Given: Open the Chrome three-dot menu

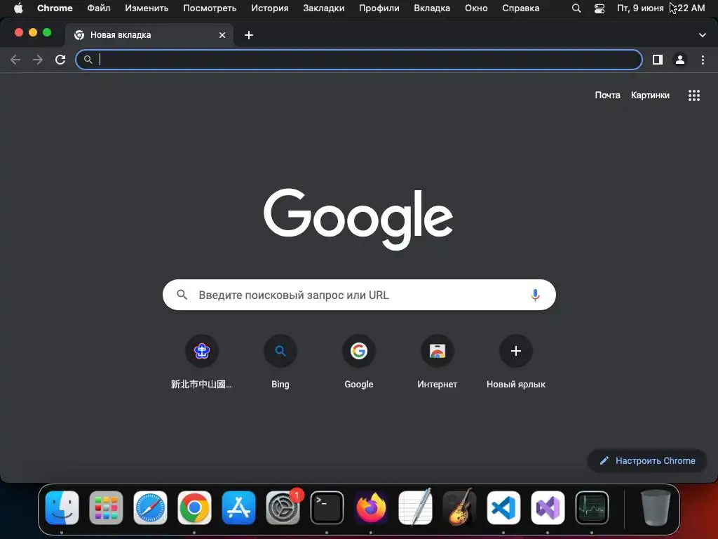Looking at the screenshot, I should (703, 60).
